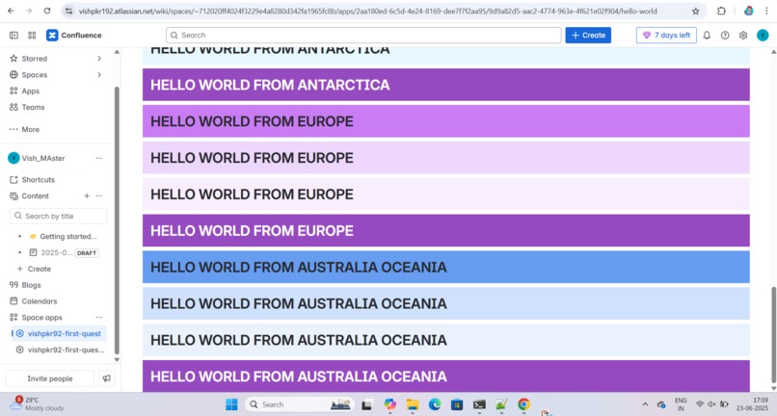Click the 7 days left trial button
Screen dimensions: 777x416
pos(666,36)
